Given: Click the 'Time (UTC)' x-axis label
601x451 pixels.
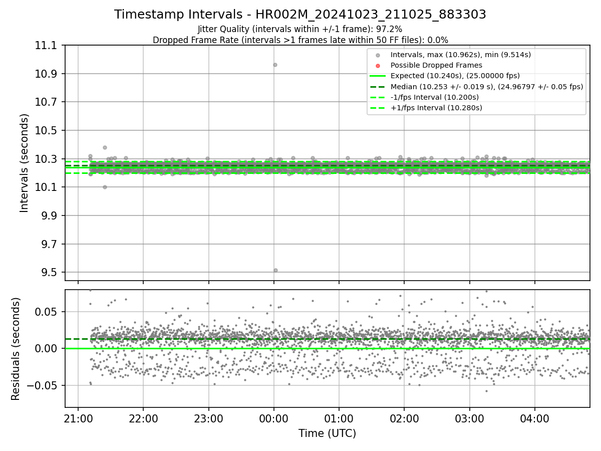Looking at the screenshot, I should pos(327,433).
